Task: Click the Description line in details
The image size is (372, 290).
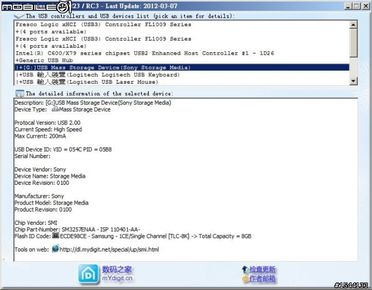Action: click(x=93, y=103)
